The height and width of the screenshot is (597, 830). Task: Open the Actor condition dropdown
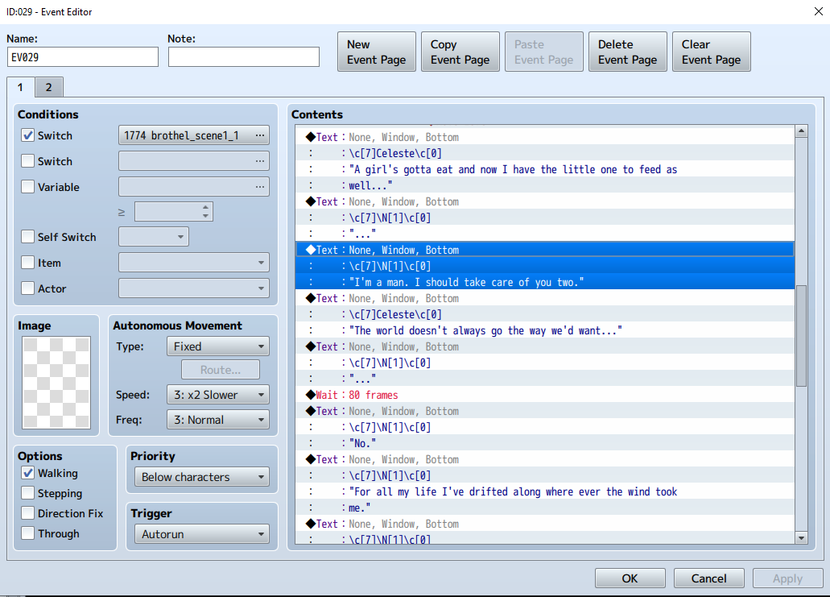pos(194,288)
